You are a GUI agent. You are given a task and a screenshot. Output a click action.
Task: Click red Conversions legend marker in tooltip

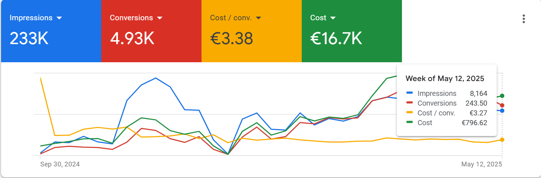410,103
